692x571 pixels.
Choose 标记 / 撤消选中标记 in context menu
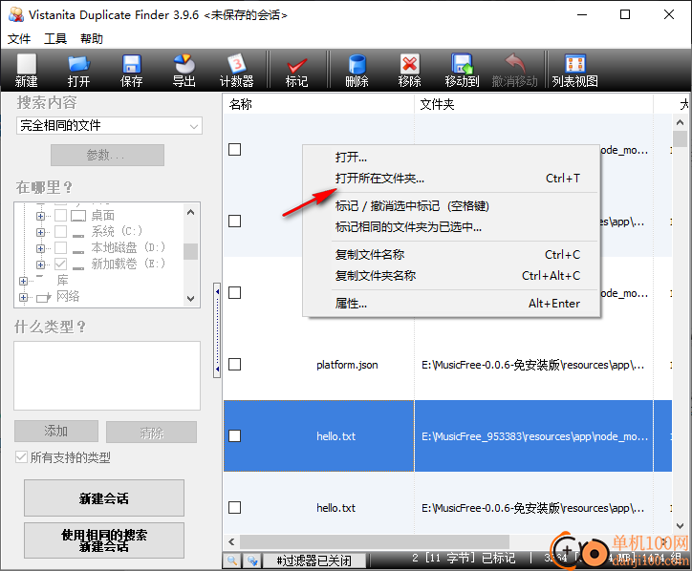coord(451,206)
